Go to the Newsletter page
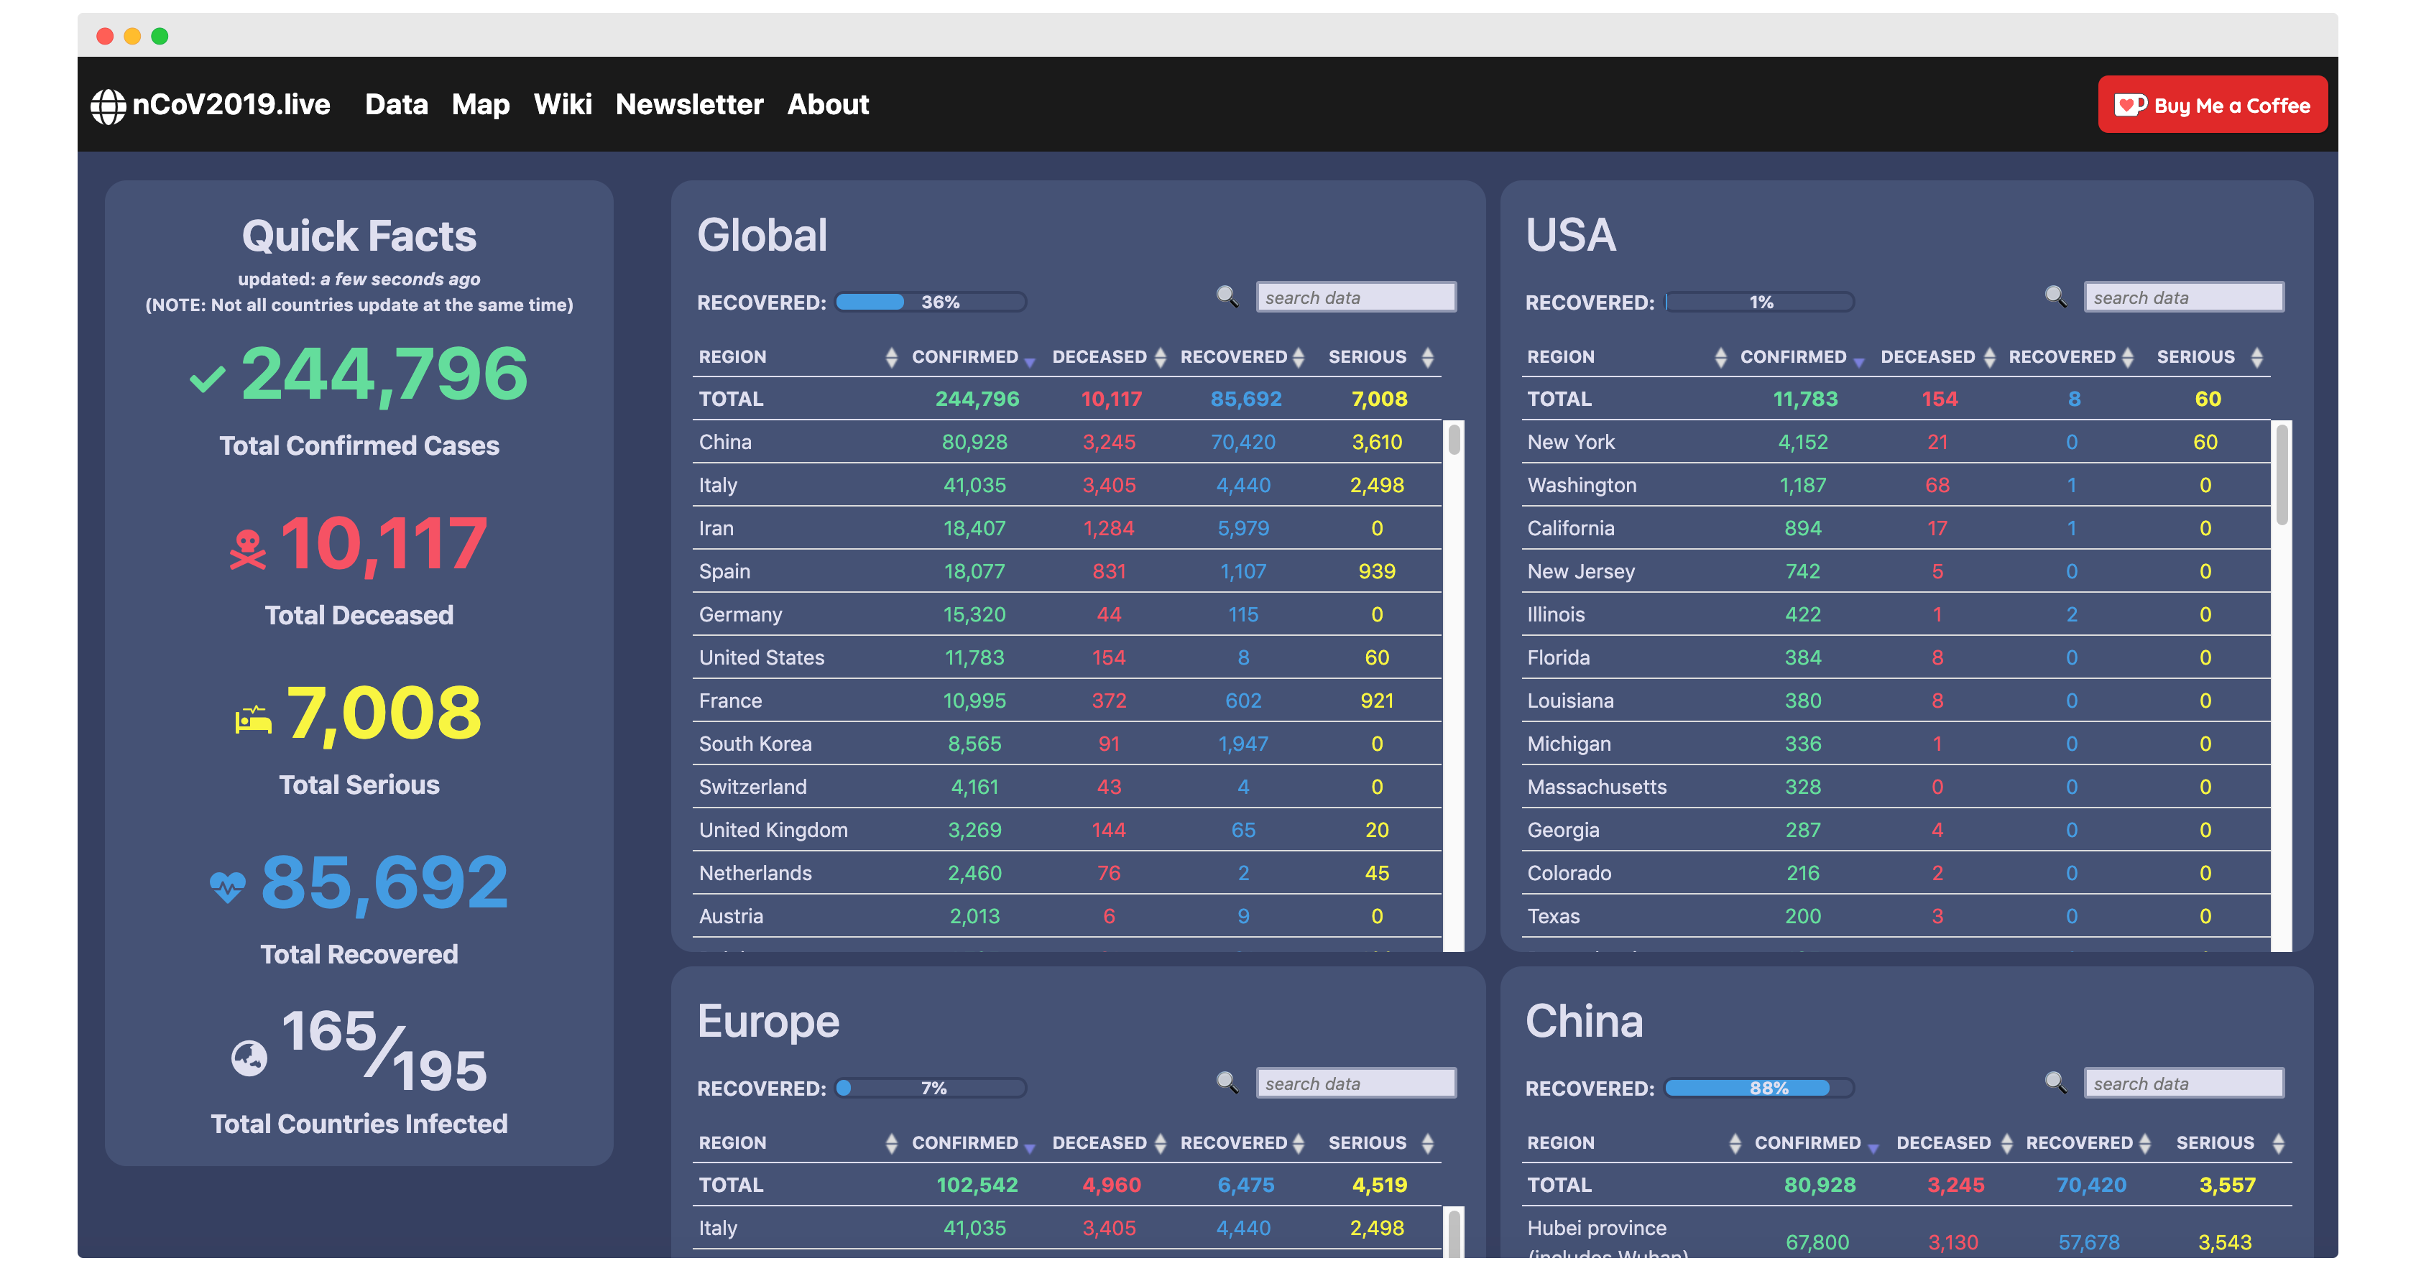The width and height of the screenshot is (2416, 1271). pyautogui.click(x=688, y=104)
